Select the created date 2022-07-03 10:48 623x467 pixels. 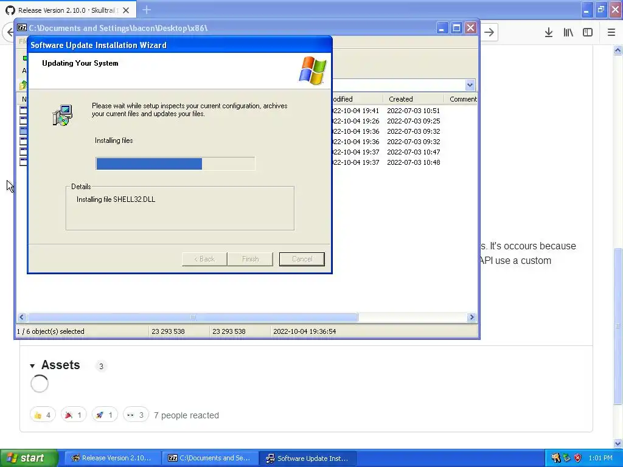[x=413, y=162]
